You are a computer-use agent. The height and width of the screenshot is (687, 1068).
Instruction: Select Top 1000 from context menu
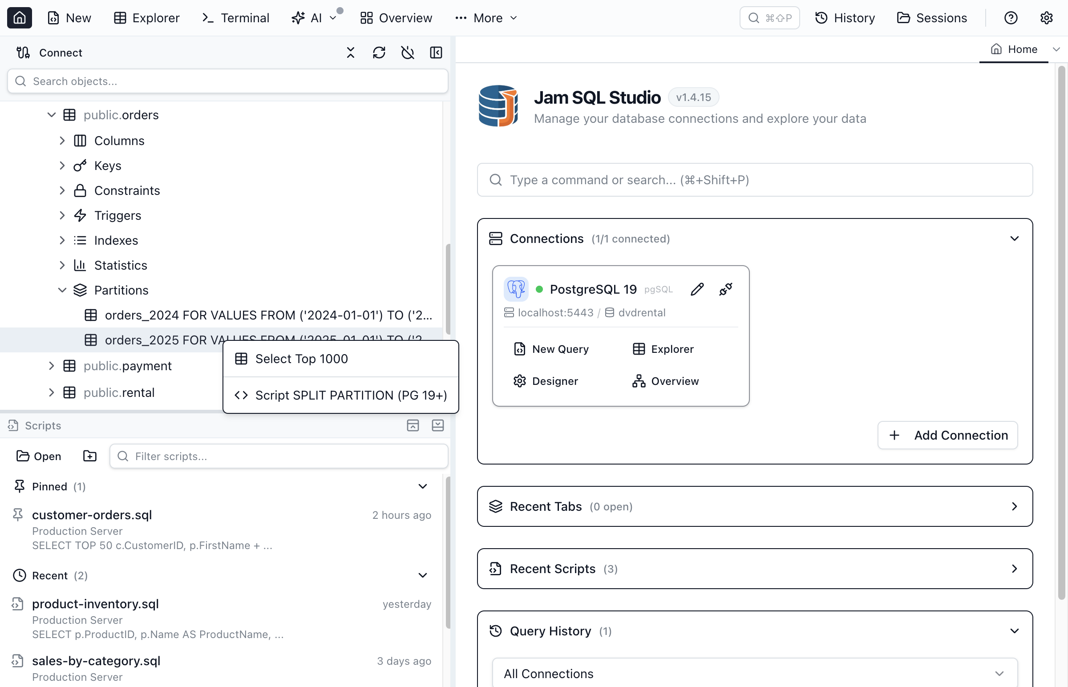pyautogui.click(x=341, y=359)
